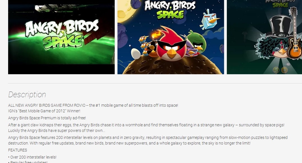The height and width of the screenshot is (163, 302).
Task: Click the FEATURES label
Action: (x=18, y=150)
